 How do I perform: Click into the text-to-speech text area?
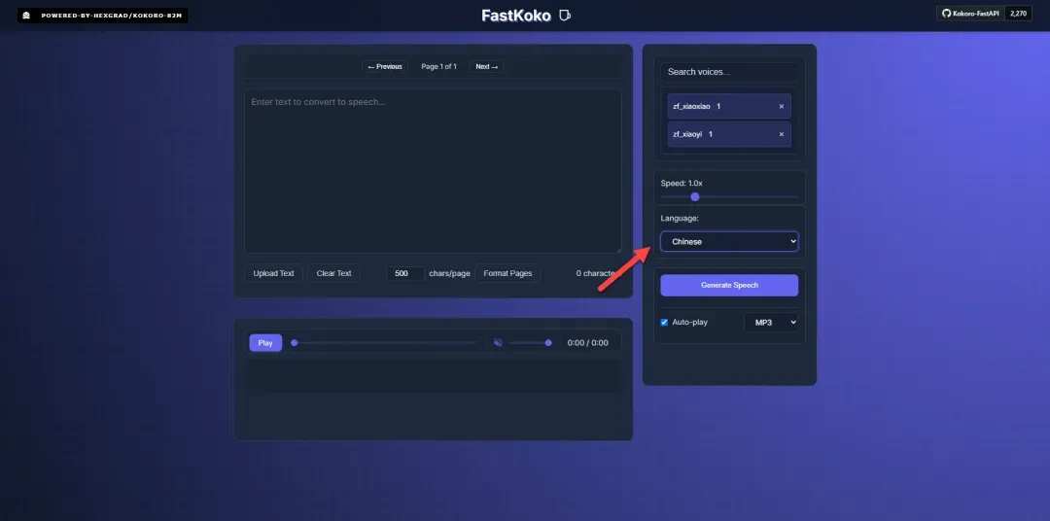[x=433, y=171]
